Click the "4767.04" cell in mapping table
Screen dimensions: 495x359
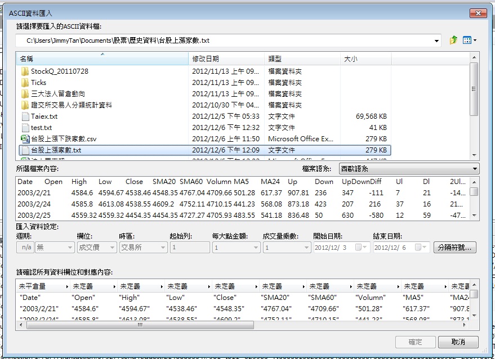click(x=276, y=309)
